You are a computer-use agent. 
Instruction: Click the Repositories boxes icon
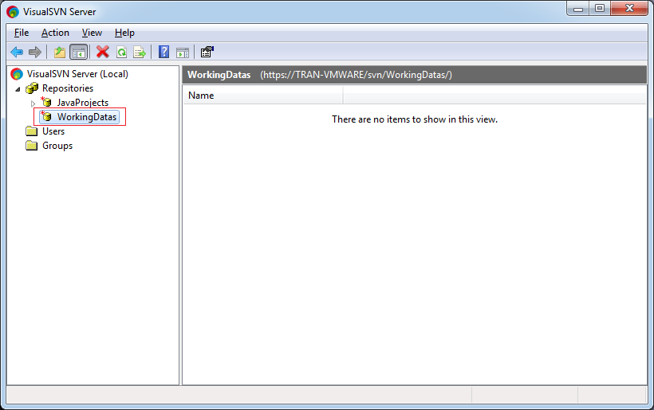tap(32, 88)
